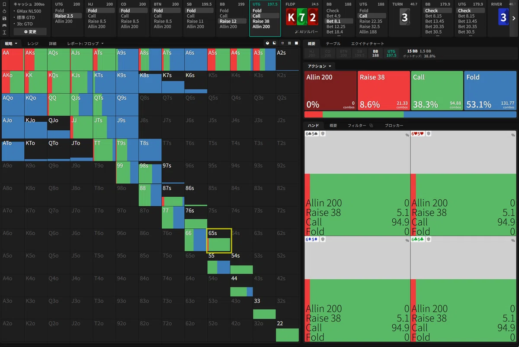Open 変更 settings with gear icon

30,32
